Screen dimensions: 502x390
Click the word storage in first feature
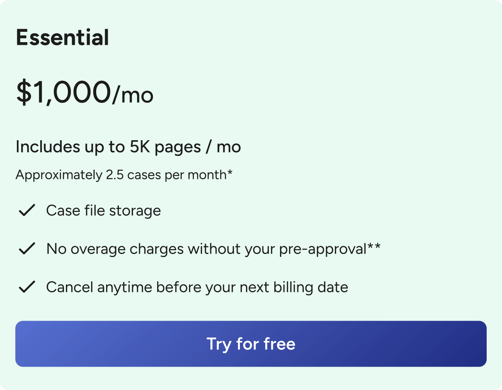point(135,211)
